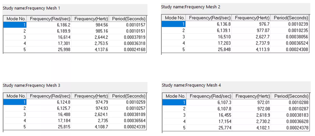Select the 2,735 Hertz cell in Mesh 3

pos(90,121)
